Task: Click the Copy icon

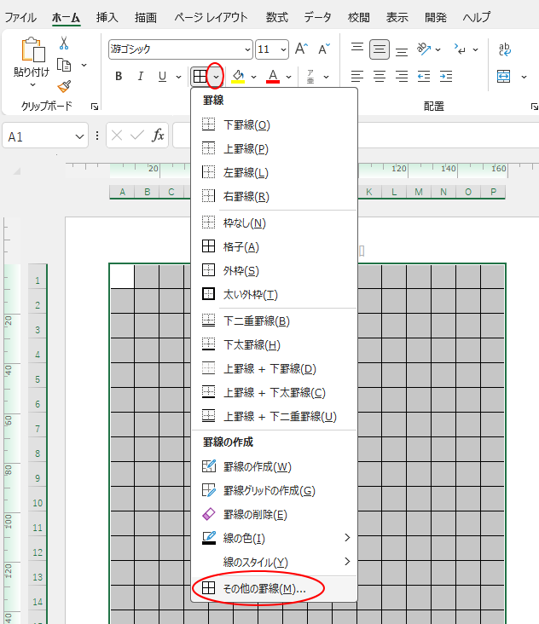Action: coord(64,65)
